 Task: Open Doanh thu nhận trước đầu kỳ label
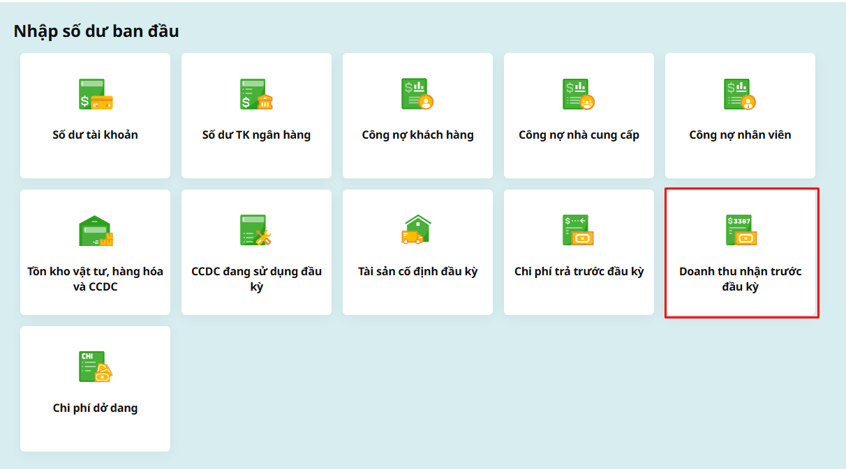pyautogui.click(x=741, y=279)
